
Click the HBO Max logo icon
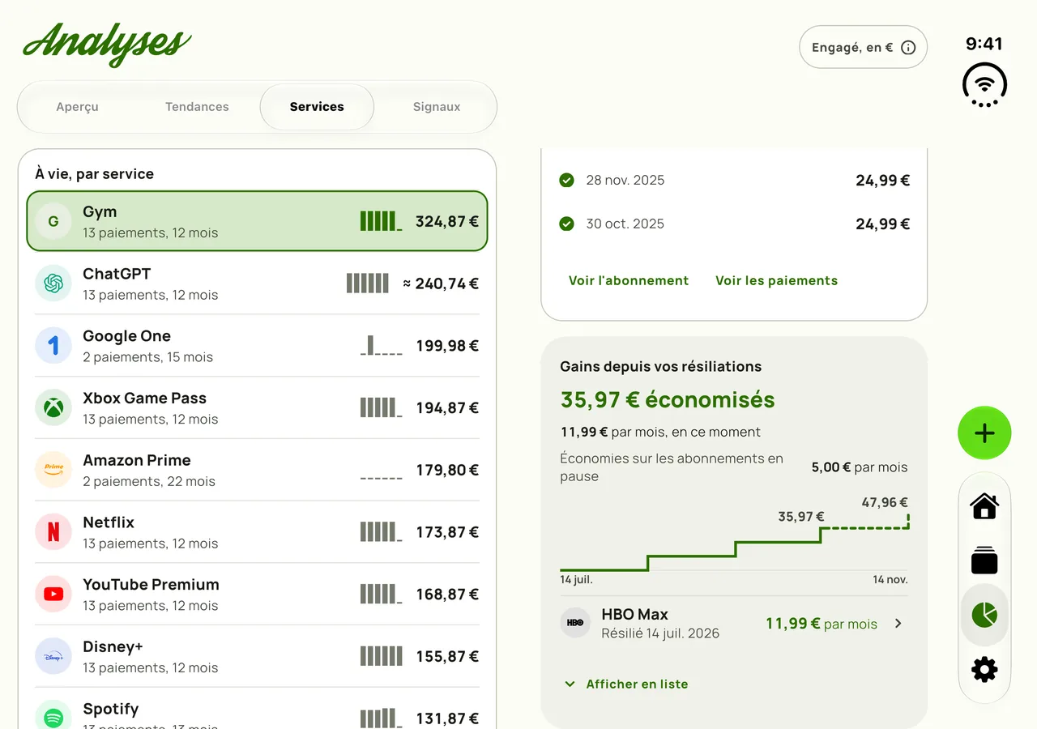(x=575, y=623)
